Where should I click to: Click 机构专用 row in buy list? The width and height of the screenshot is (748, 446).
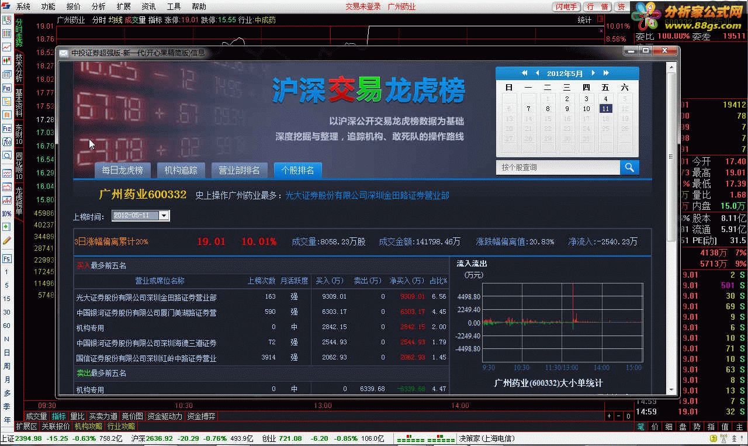click(x=261, y=327)
